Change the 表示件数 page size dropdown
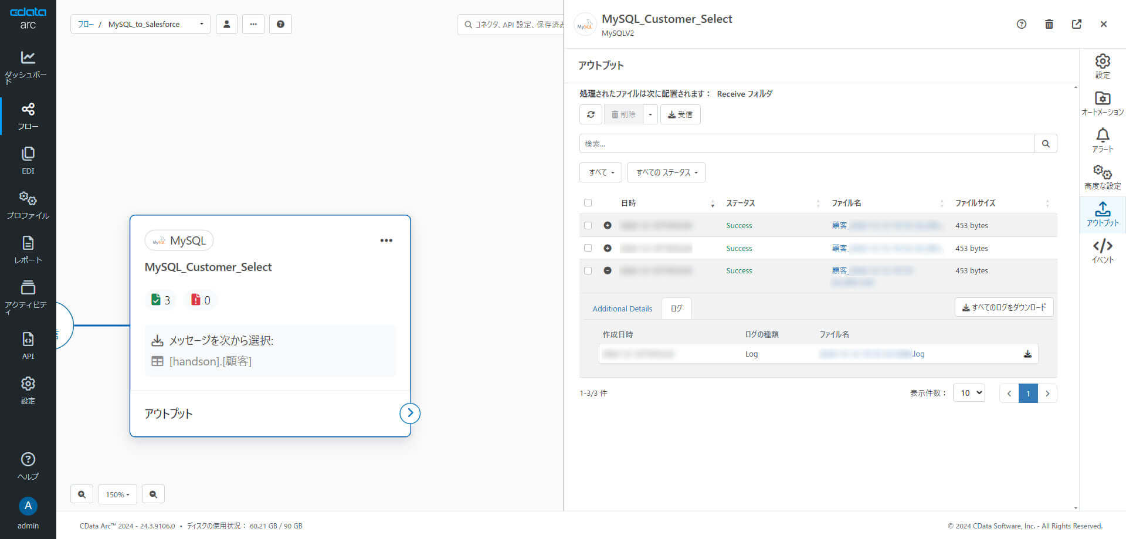The width and height of the screenshot is (1126, 539). [x=969, y=393]
